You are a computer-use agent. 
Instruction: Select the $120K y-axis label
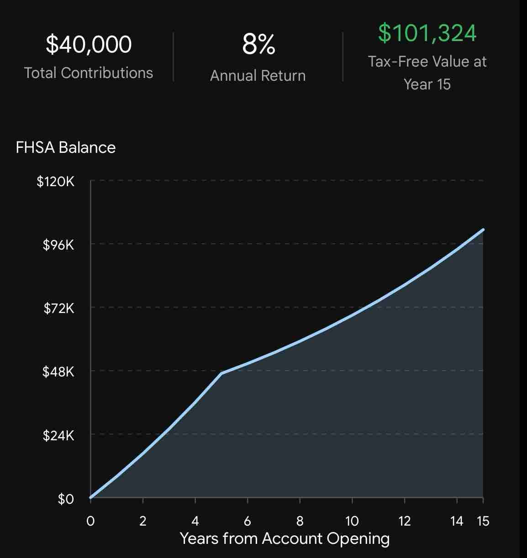(x=56, y=182)
